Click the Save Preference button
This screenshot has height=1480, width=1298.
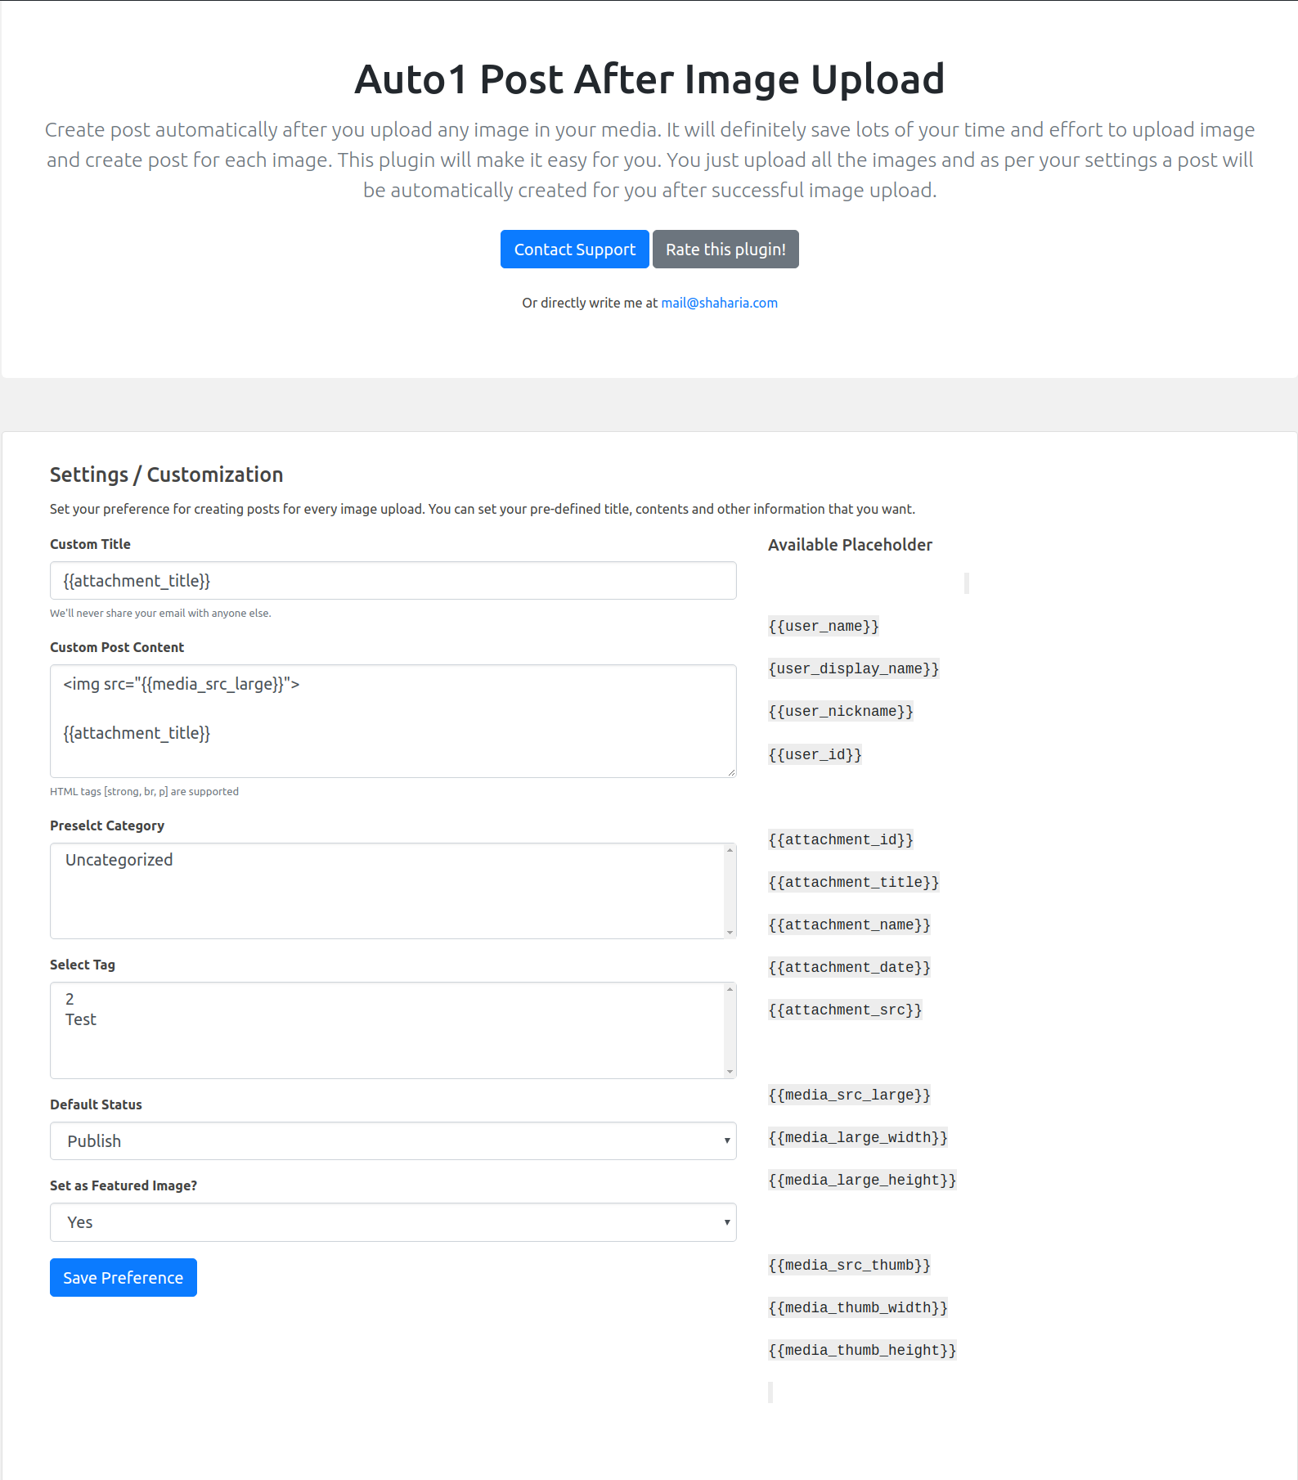point(124,1278)
